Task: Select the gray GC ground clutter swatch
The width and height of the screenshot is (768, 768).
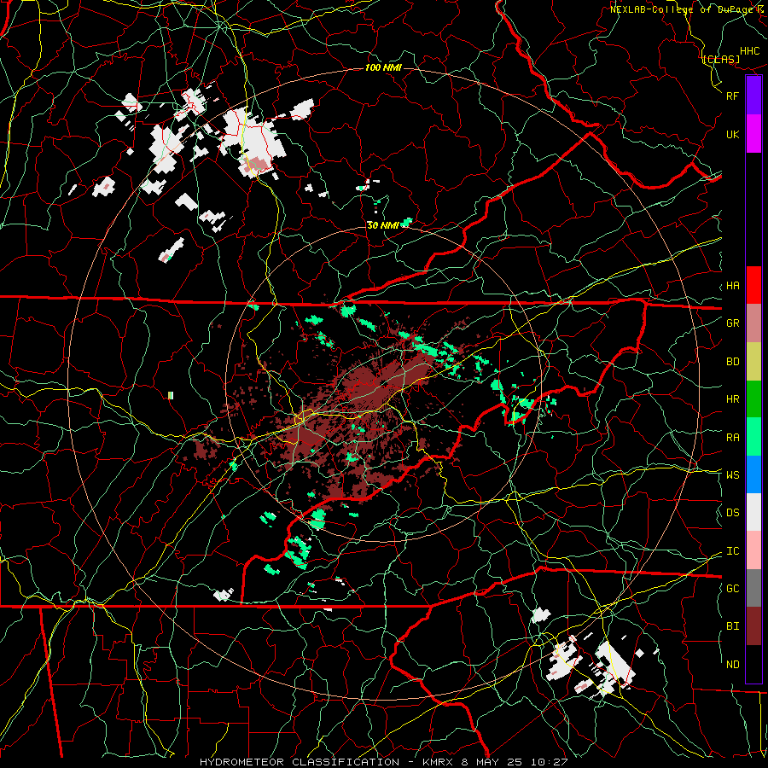Action: [753, 588]
